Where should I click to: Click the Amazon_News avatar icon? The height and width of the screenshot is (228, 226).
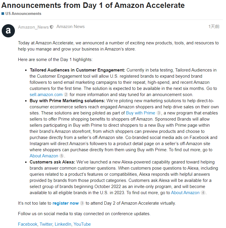point(8,31)
